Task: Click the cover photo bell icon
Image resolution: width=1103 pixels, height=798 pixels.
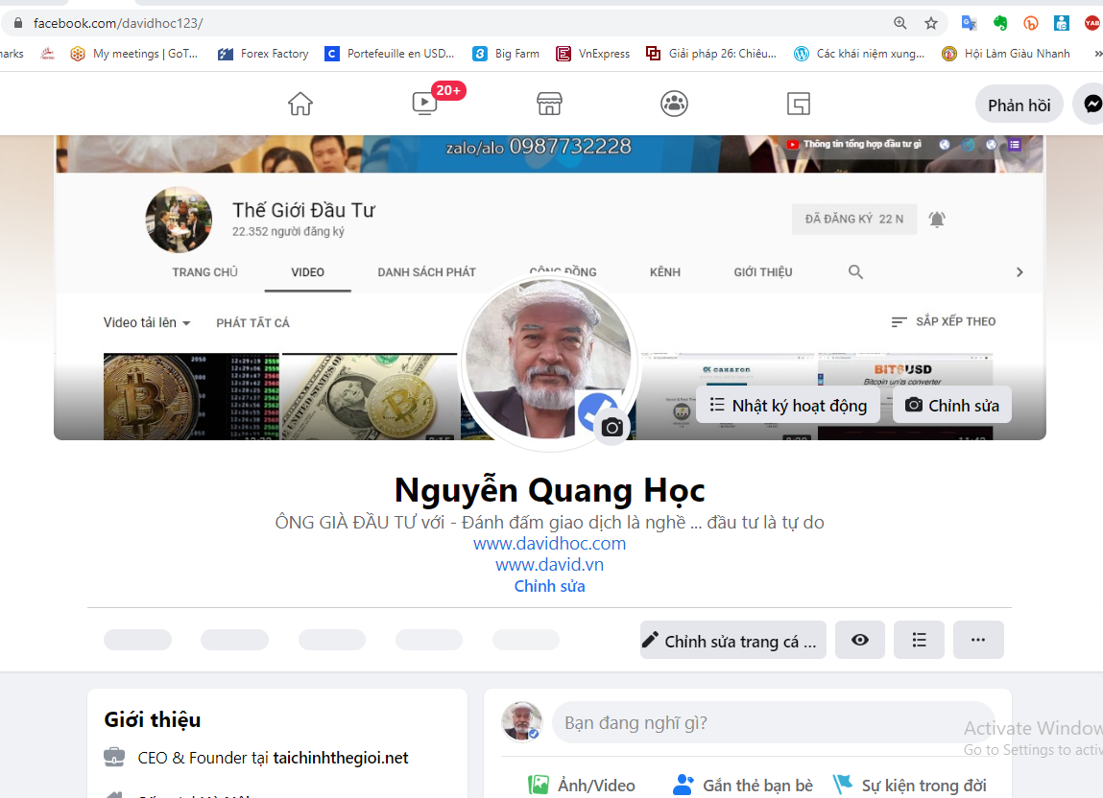Action: coord(936,220)
